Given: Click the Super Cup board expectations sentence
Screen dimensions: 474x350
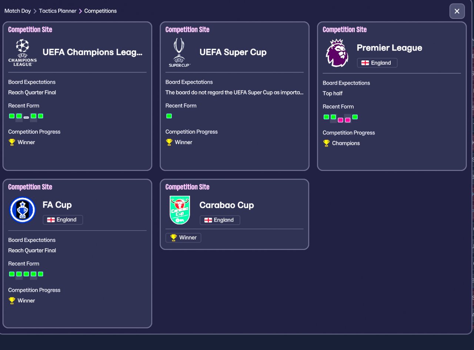Looking at the screenshot, I should [x=234, y=92].
